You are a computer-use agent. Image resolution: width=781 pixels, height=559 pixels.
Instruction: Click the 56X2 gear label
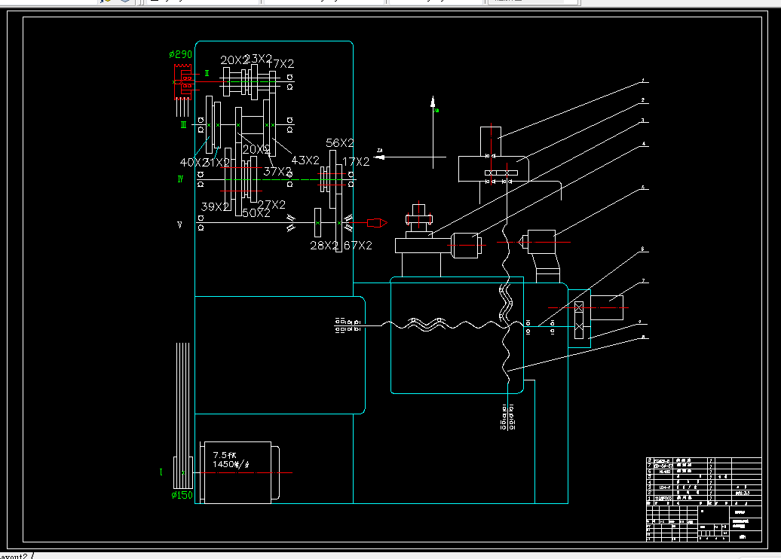340,143
